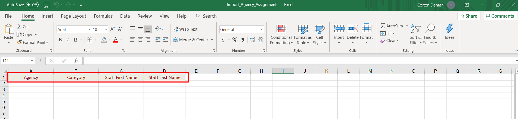The image size is (518, 119).
Task: Toggle Align Left
Action: click(x=133, y=40)
